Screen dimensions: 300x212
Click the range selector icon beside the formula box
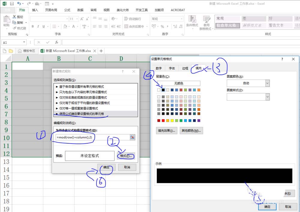pos(132,137)
